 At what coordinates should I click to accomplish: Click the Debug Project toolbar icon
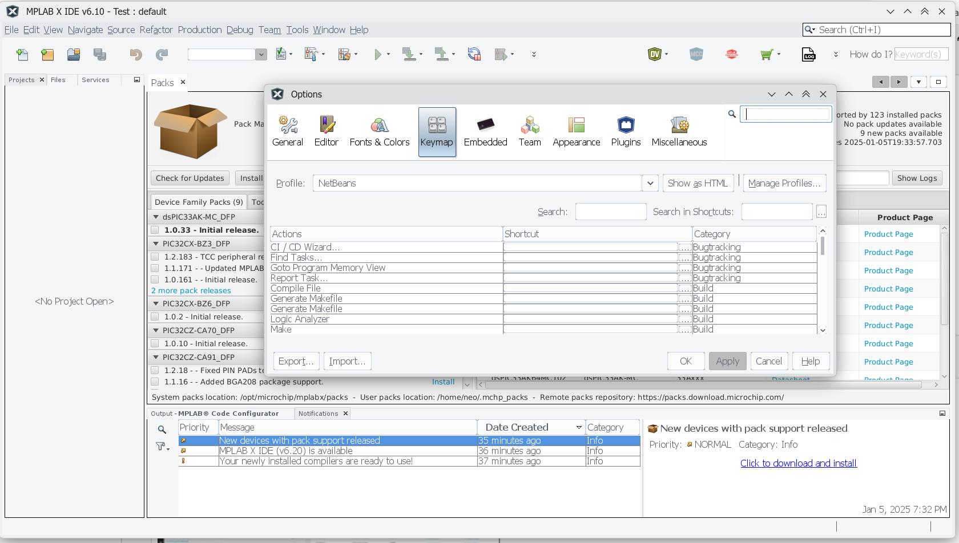501,54
